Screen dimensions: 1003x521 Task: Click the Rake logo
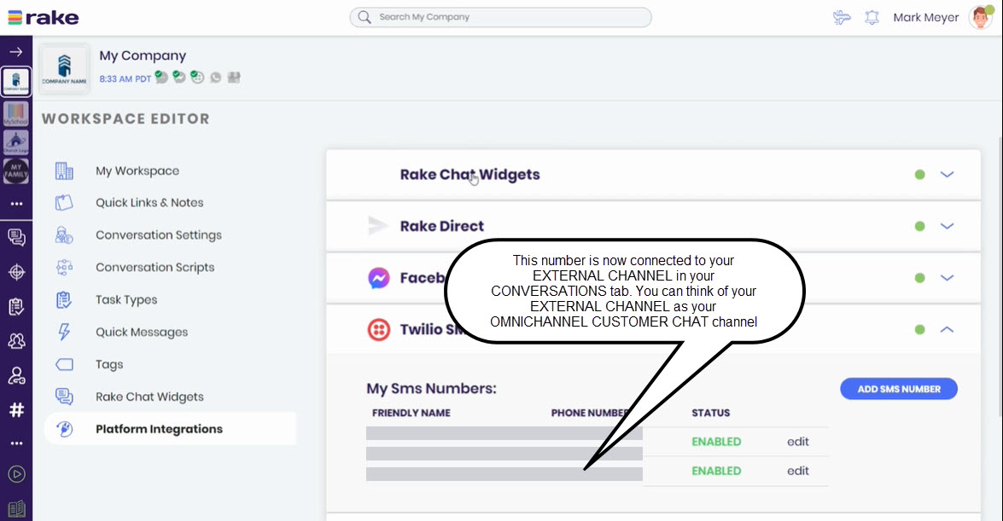43,17
